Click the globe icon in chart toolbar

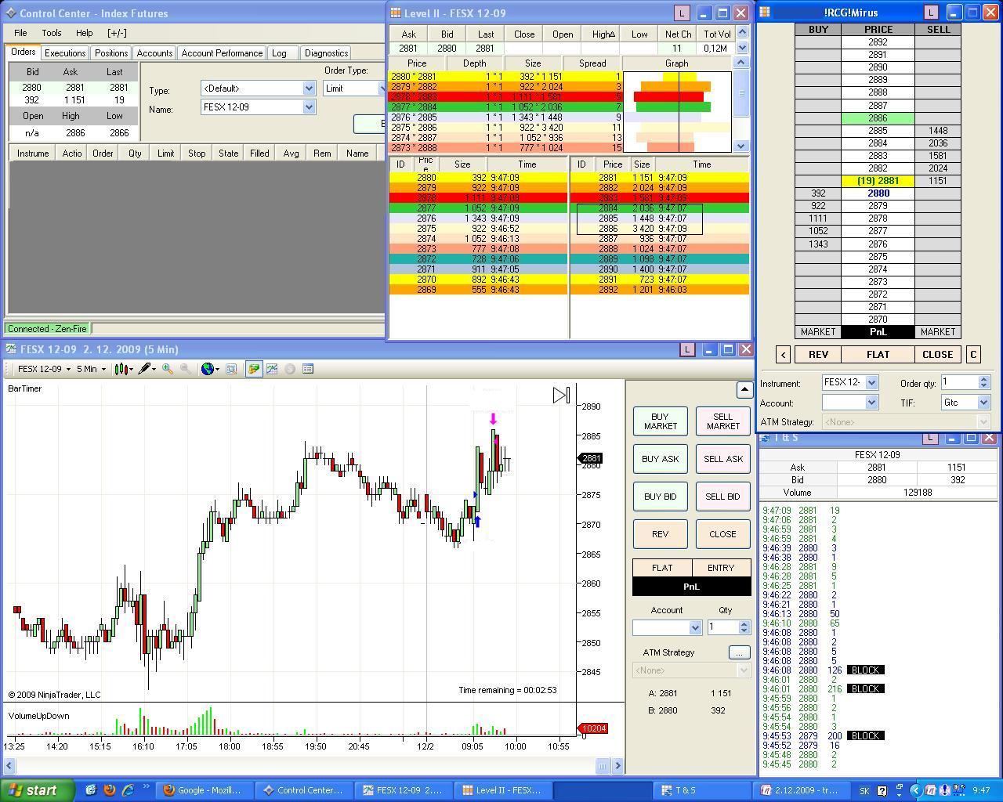(209, 369)
